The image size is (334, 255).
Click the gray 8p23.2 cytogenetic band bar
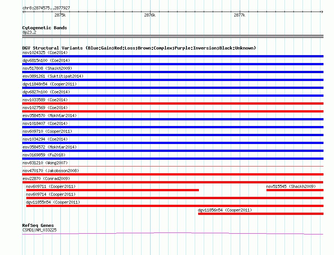point(173,36)
